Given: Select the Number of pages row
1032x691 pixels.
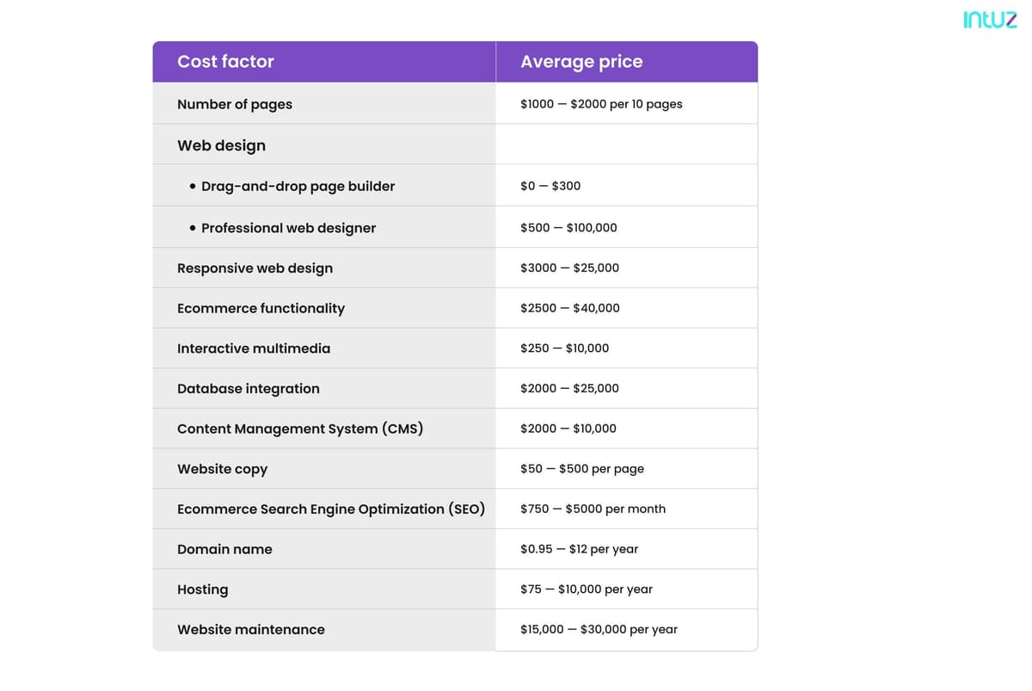Looking at the screenshot, I should pos(235,104).
